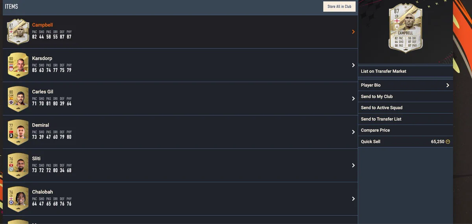Expand Sliti's row chevron arrow
472x224 pixels.
pyautogui.click(x=353, y=165)
